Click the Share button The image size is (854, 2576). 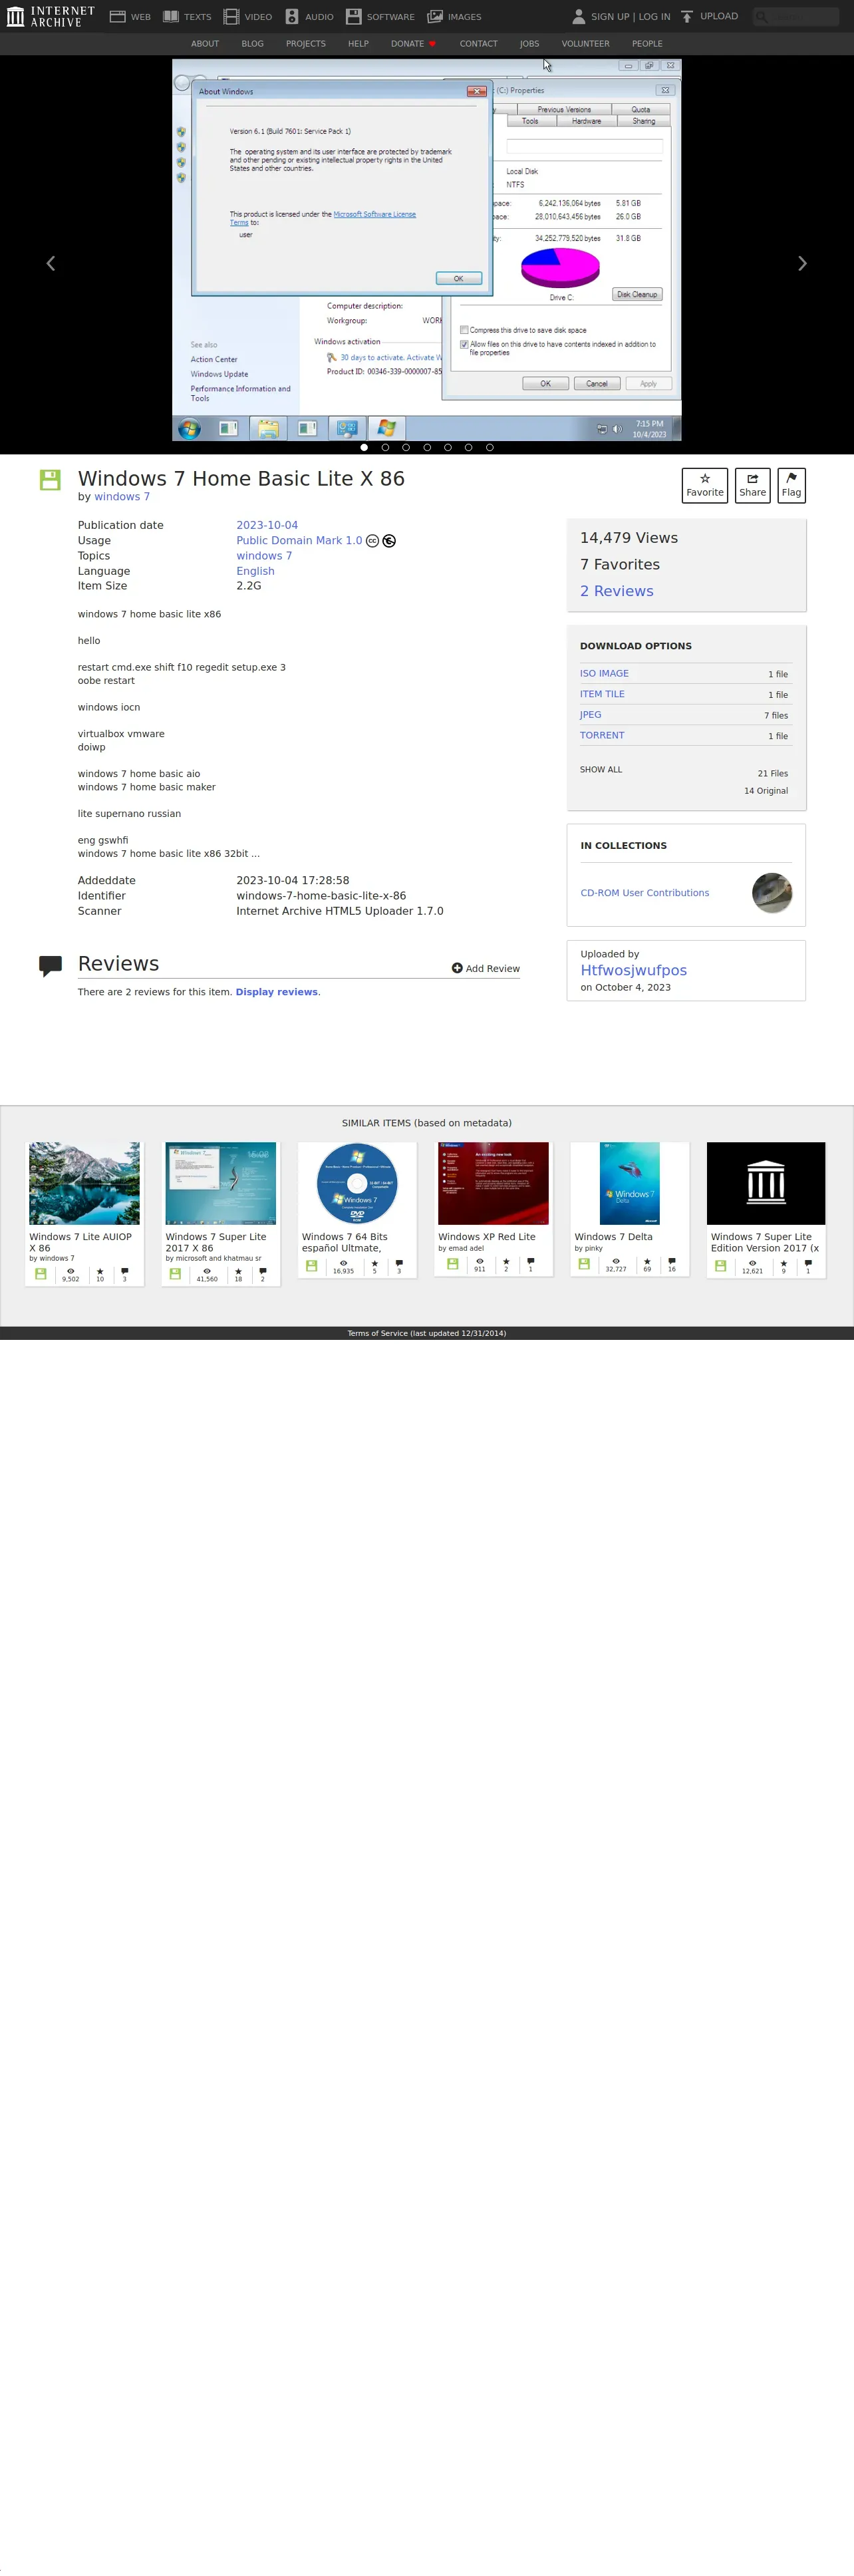coord(752,485)
